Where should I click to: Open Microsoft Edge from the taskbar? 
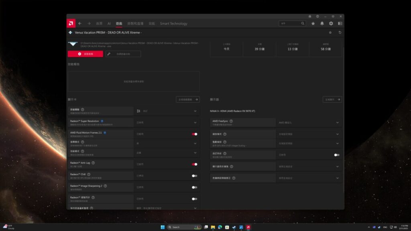(220, 227)
